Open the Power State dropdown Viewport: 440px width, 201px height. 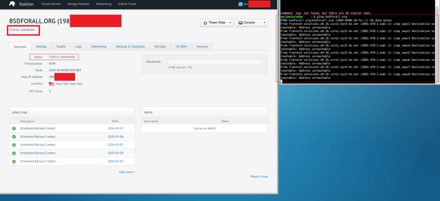pos(217,23)
